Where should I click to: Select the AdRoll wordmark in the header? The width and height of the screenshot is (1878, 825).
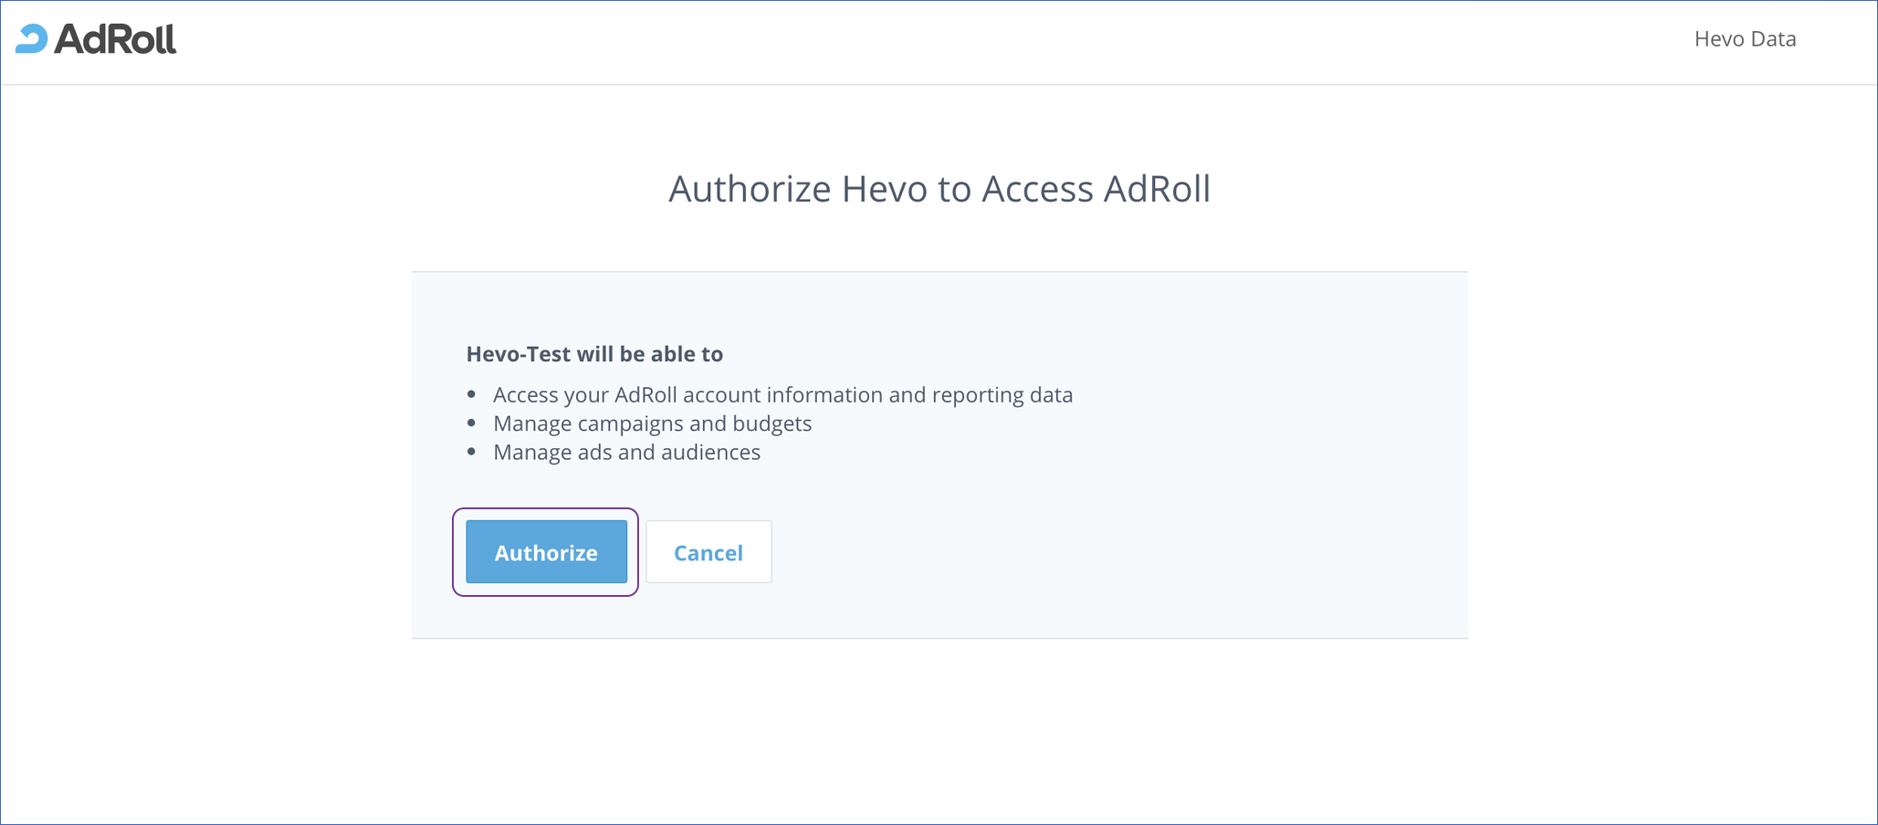click(116, 39)
